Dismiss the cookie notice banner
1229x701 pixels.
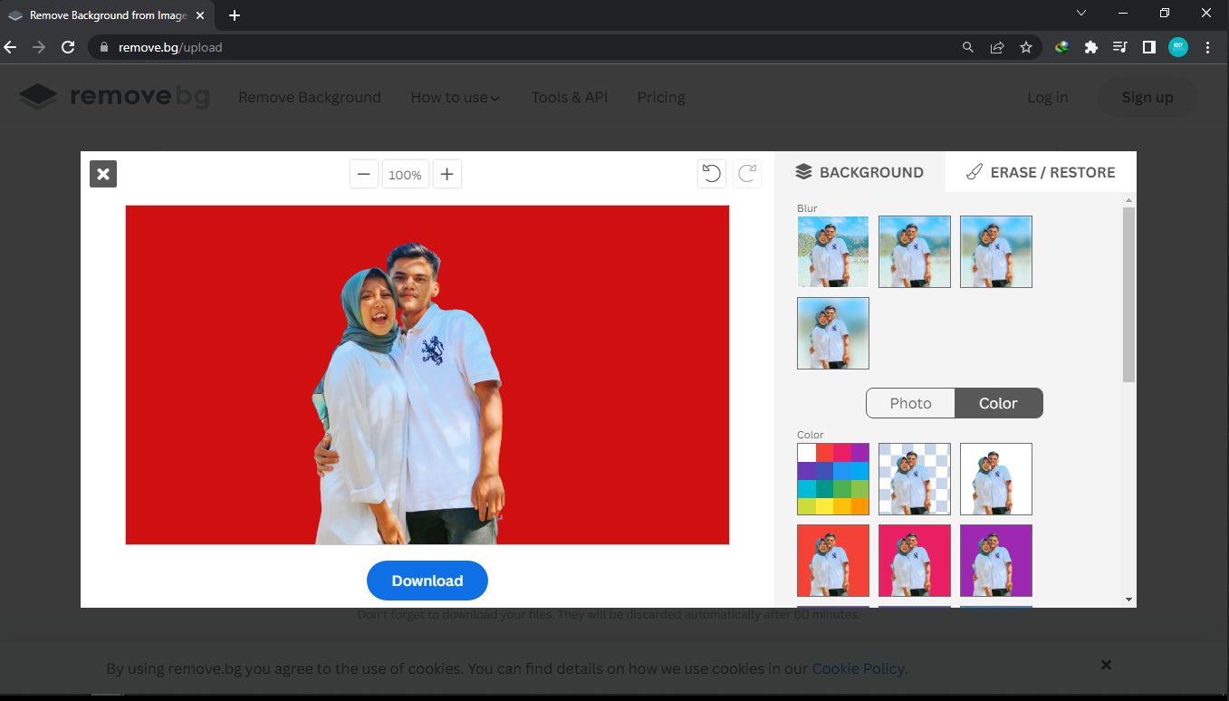click(1106, 665)
